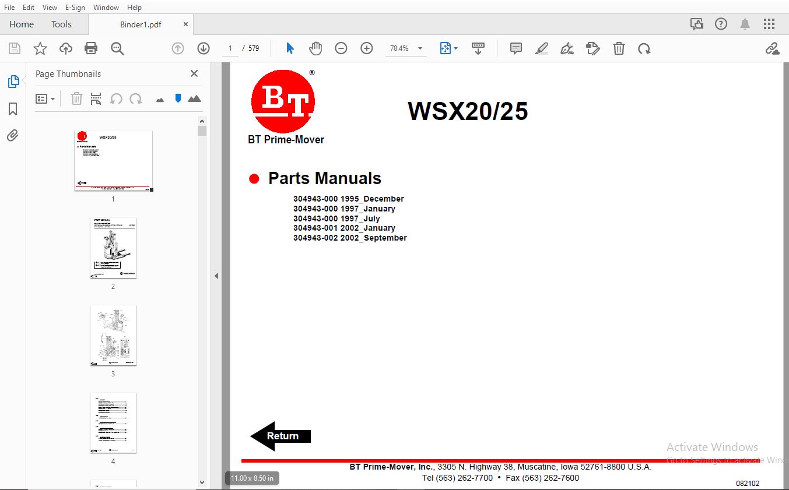Select page 2 thumbnail
Screen dimensions: 789x490
tap(113, 248)
